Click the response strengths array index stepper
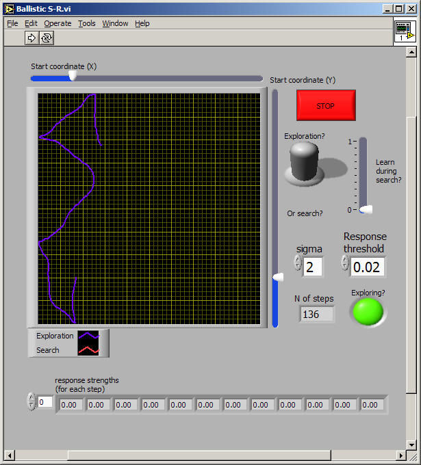Image resolution: width=421 pixels, height=465 pixels. coord(31,401)
